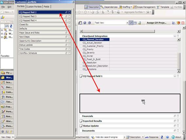
Task: Switch to the Custom Portlets tab
Action: [34, 7]
